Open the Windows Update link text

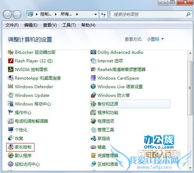[x=32, y=95]
